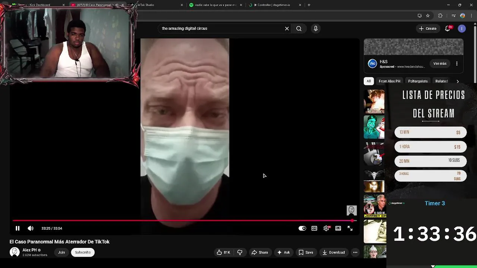The height and width of the screenshot is (268, 477).
Task: Close the El Caso Paranormal tab
Action: point(123,5)
